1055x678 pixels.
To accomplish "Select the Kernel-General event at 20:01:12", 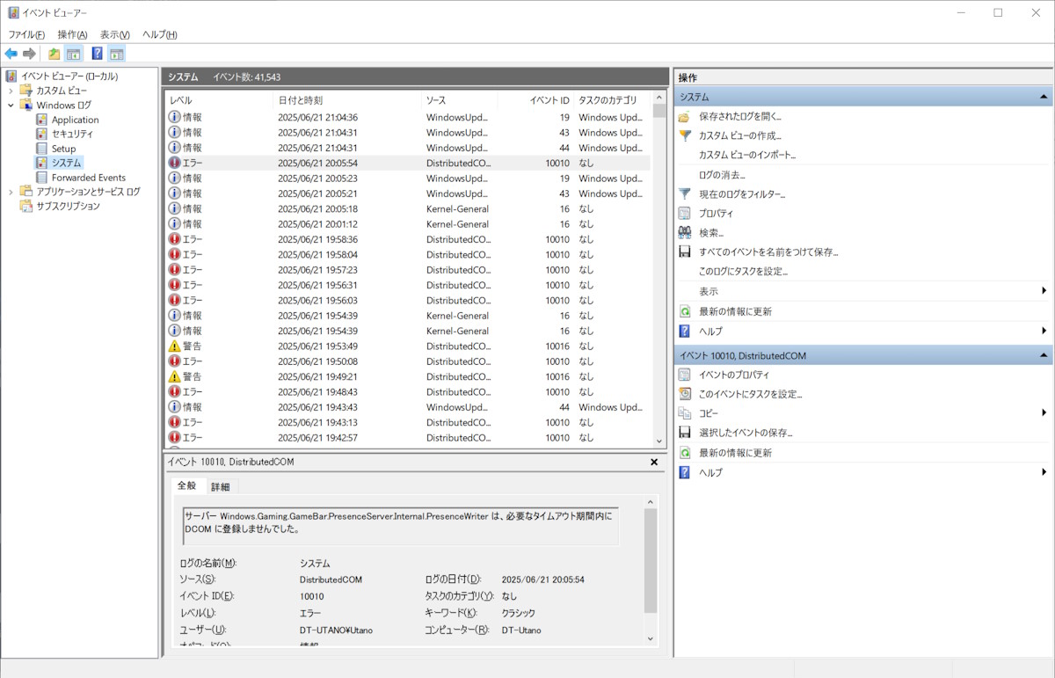I will pyautogui.click(x=408, y=224).
